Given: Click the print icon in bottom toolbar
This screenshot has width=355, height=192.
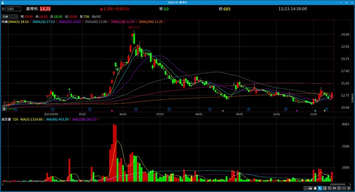Looking at the screenshot, I should [310, 188].
